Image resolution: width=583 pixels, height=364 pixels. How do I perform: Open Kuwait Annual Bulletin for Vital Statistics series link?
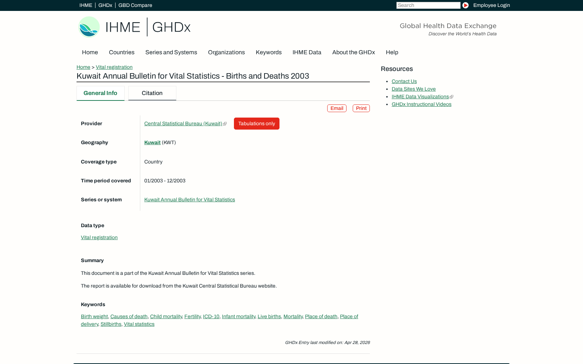pyautogui.click(x=189, y=200)
